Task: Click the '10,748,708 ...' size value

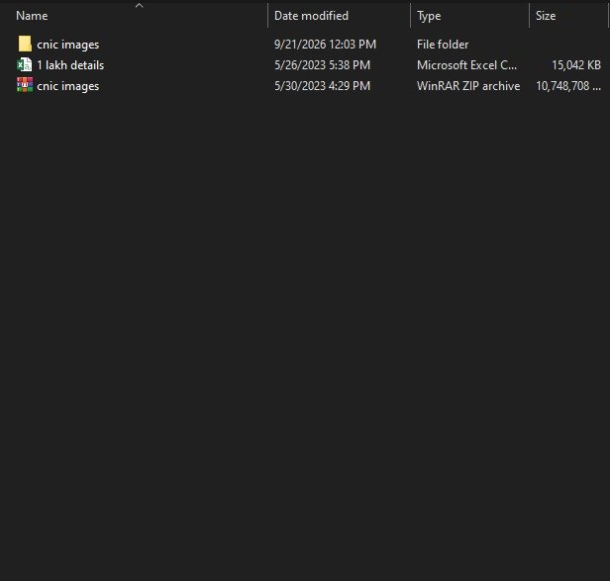Action: tap(568, 86)
